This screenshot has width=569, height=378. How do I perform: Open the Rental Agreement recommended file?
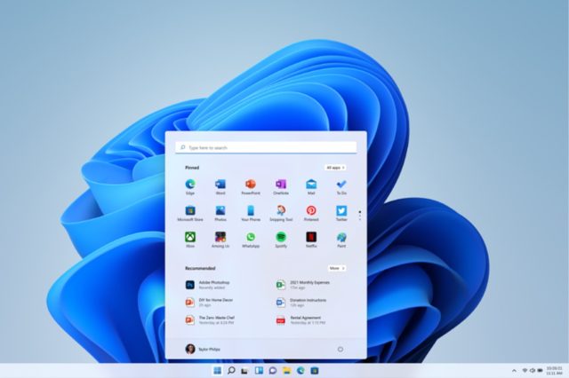[x=309, y=319]
